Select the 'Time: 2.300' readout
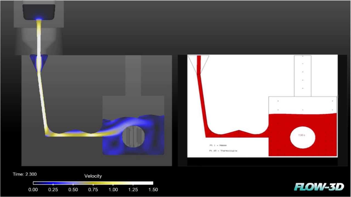Viewport: 351px width, 197px height. coord(25,174)
